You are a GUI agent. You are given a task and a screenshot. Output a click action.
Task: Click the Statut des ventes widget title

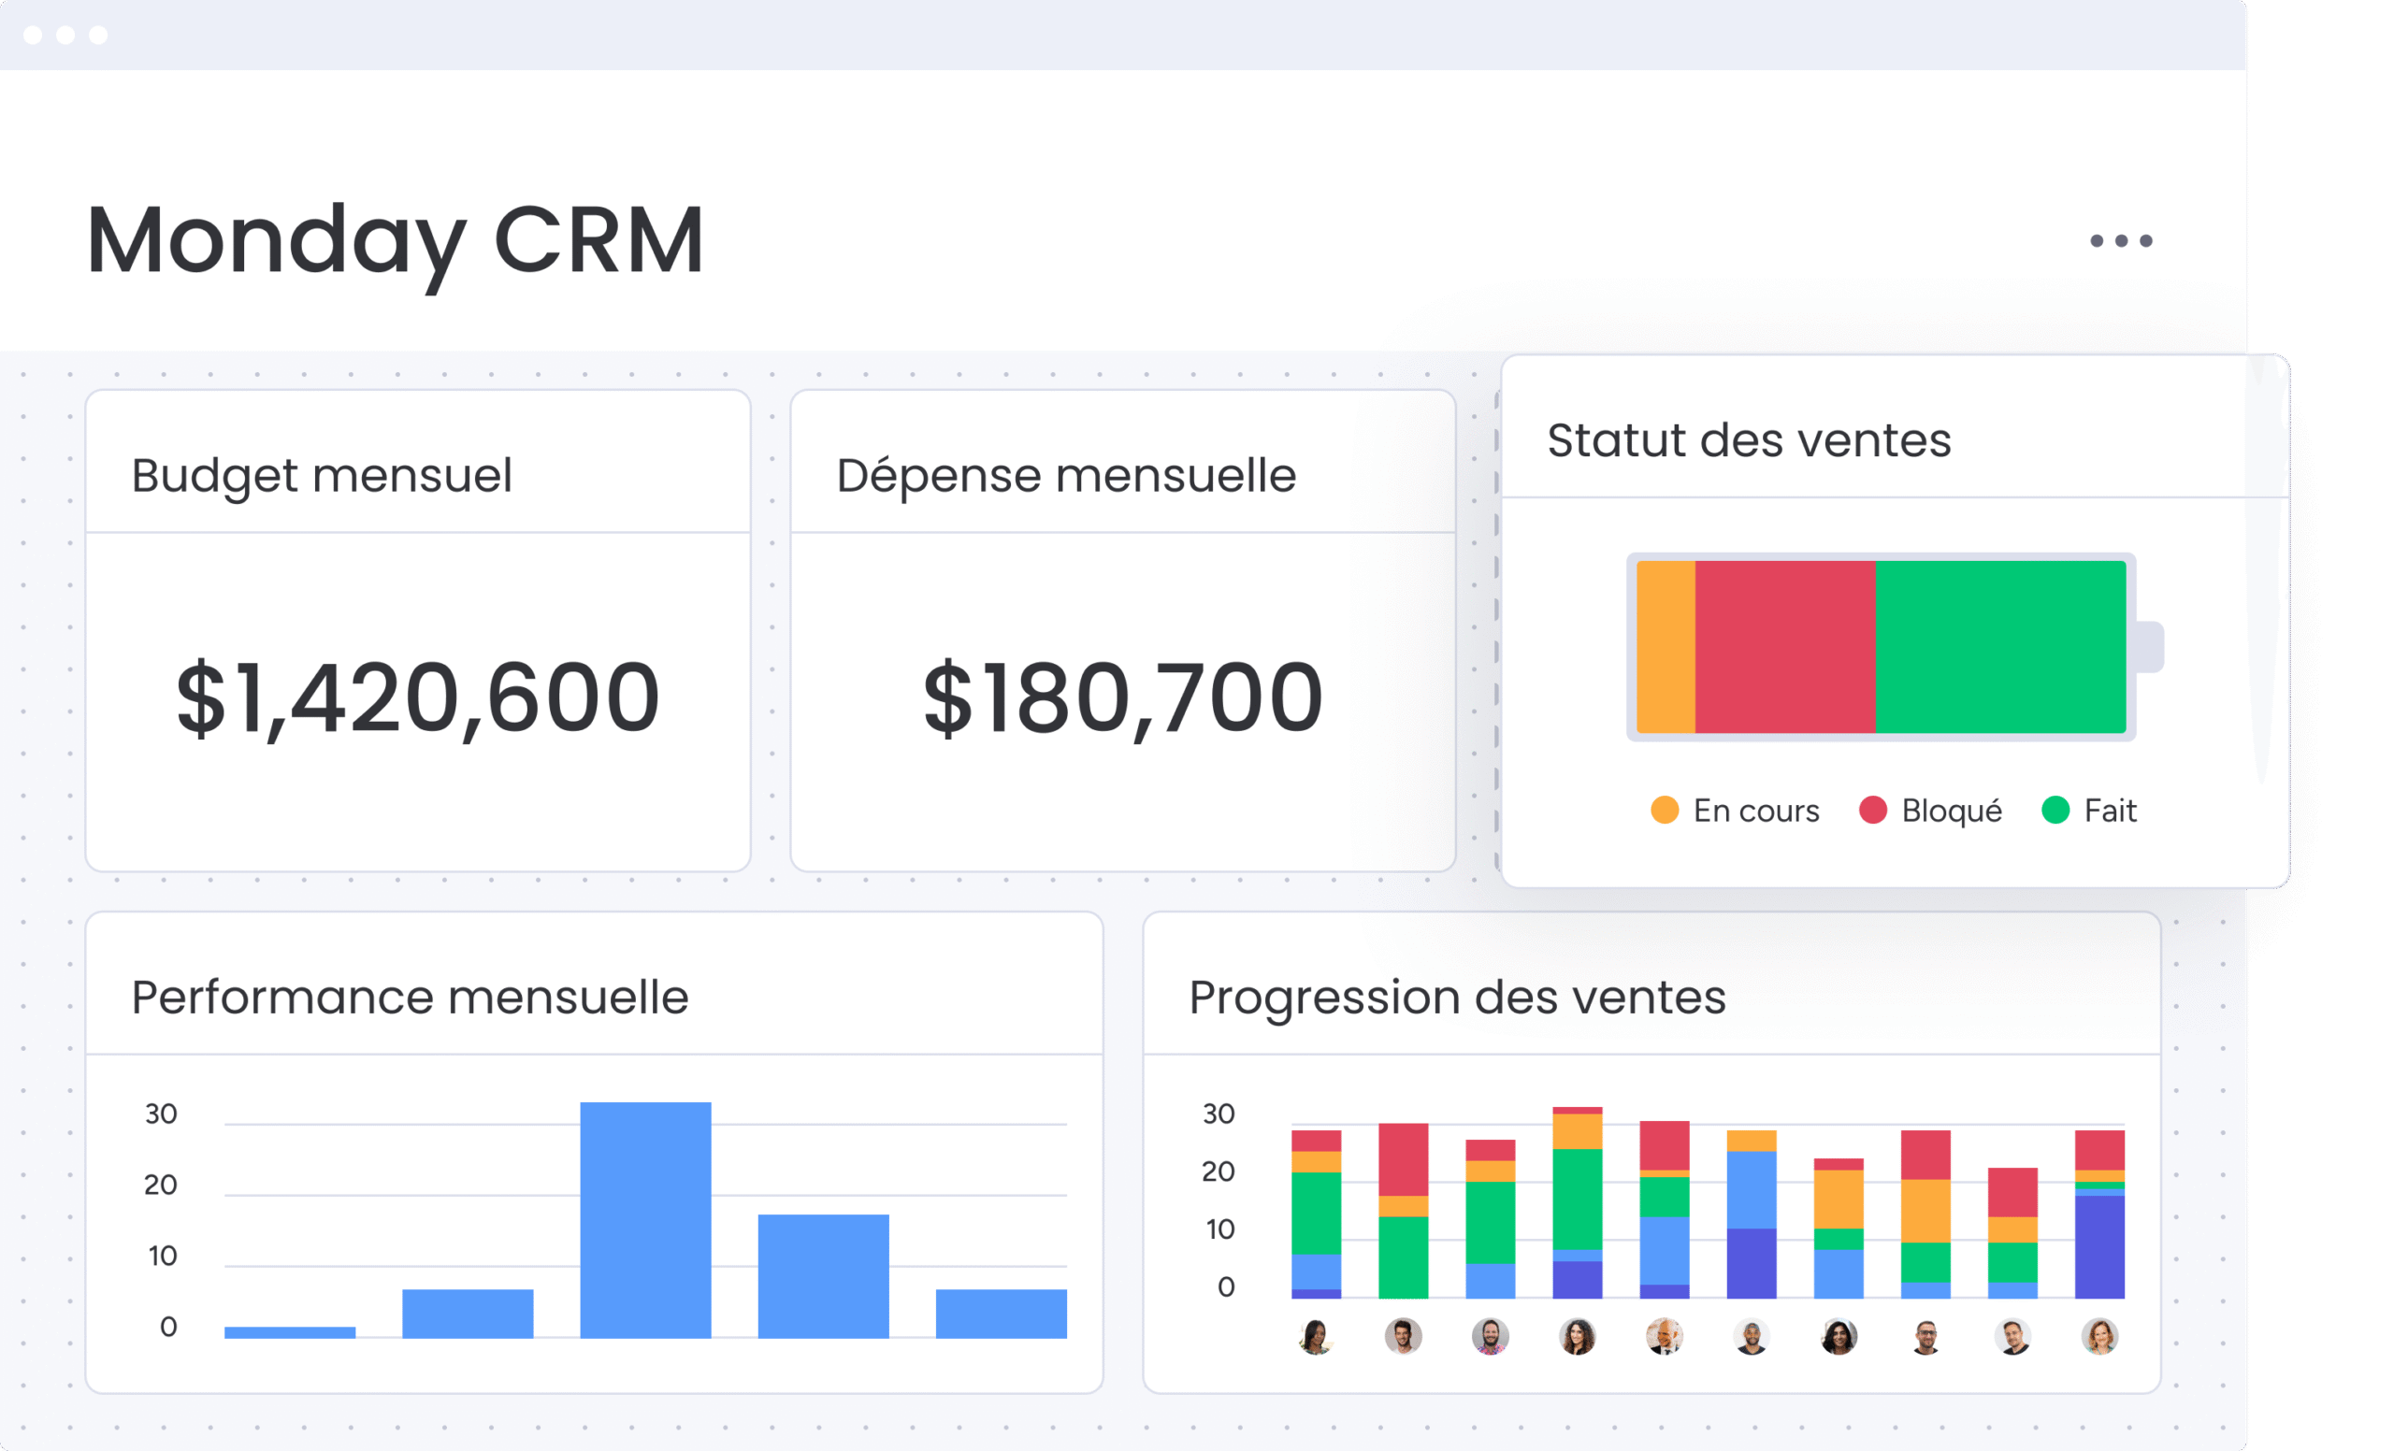point(1749,440)
